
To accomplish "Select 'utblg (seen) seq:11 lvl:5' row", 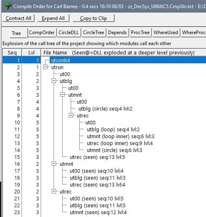I will click(x=98, y=206).
